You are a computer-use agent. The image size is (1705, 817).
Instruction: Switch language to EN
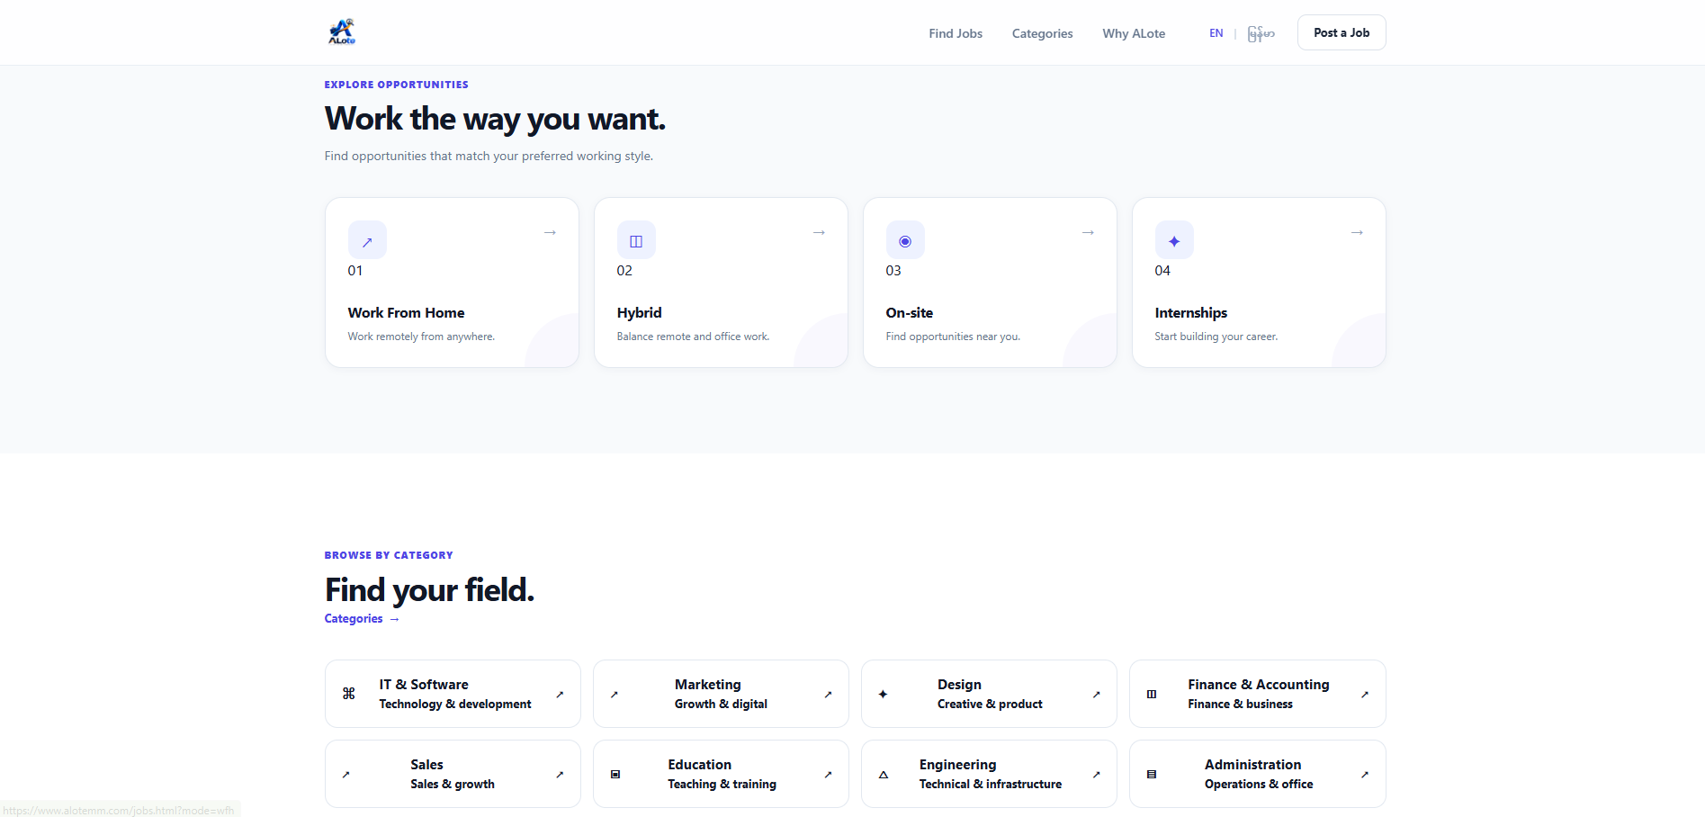point(1216,33)
